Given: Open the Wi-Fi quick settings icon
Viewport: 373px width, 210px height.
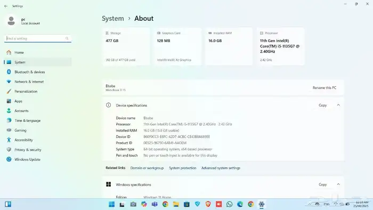Looking at the screenshot, I should point(336,204).
